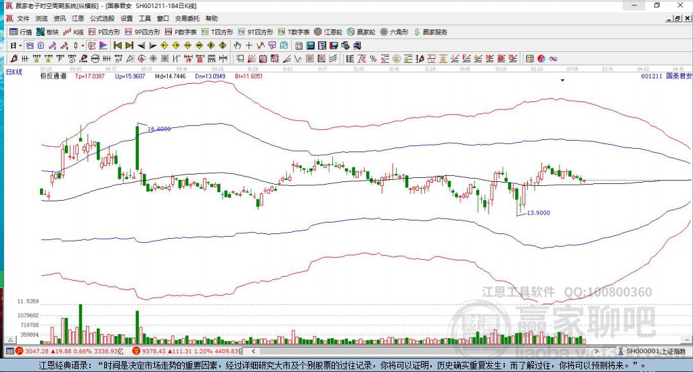Image resolution: width=693 pixels, height=372 pixels.
Task: Click the save diskette icon in toolbar
Action: [x=334, y=45]
